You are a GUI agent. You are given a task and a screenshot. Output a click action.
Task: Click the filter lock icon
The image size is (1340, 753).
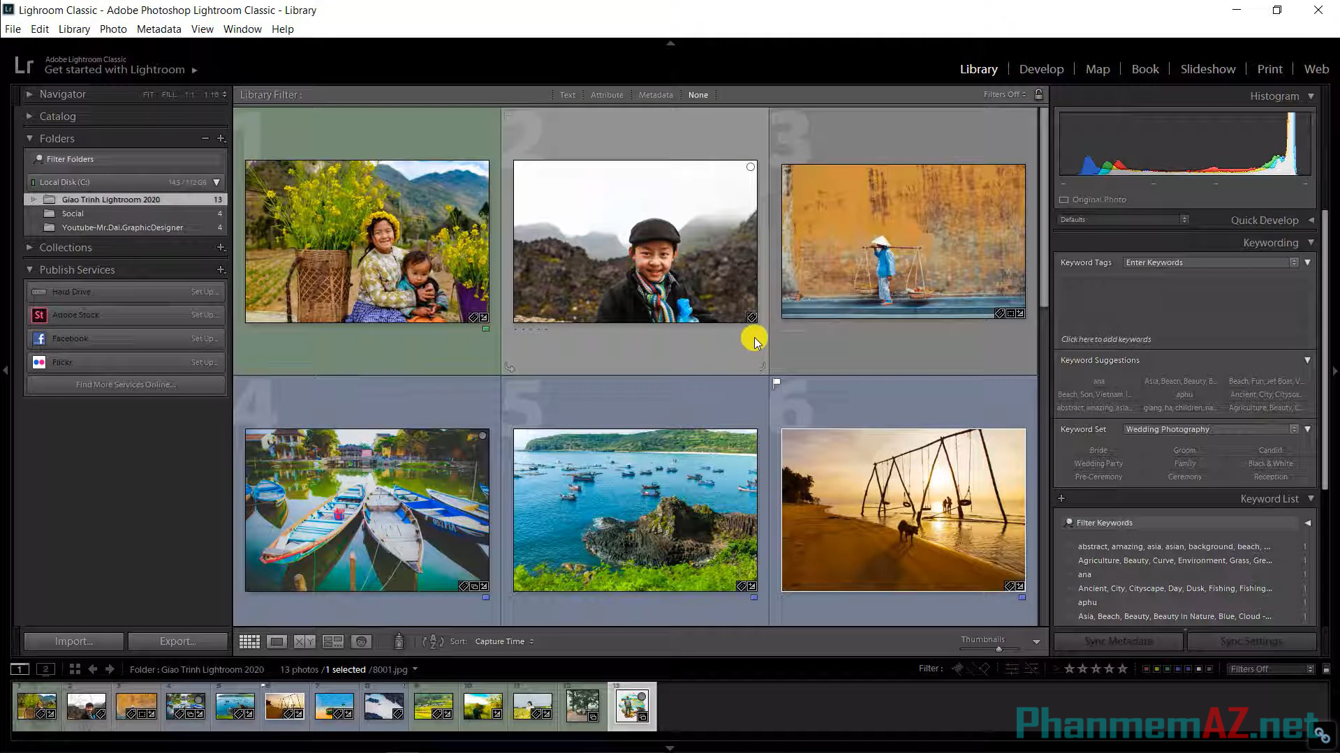tap(1038, 94)
